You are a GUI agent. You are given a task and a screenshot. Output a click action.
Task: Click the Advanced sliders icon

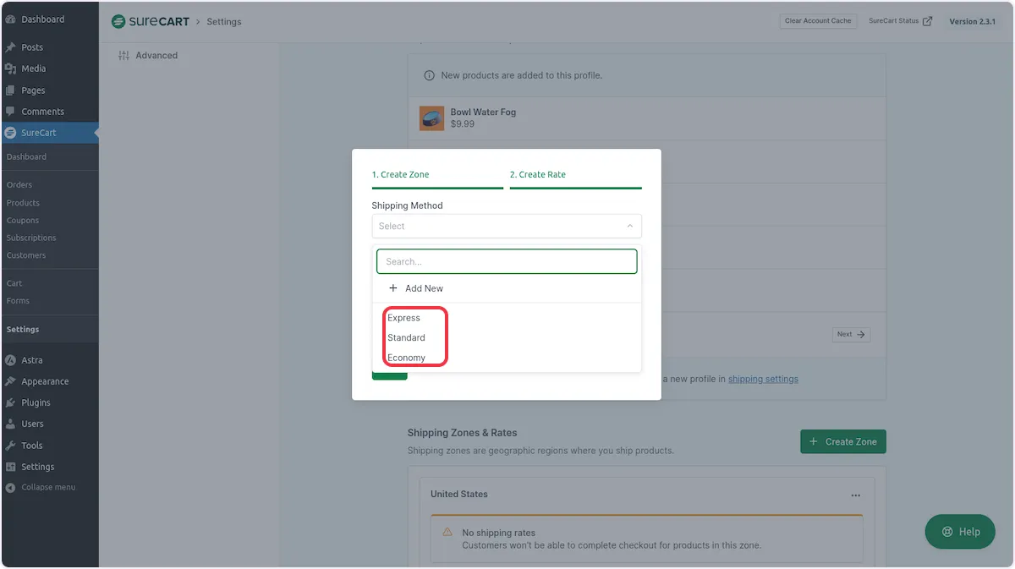click(x=123, y=56)
